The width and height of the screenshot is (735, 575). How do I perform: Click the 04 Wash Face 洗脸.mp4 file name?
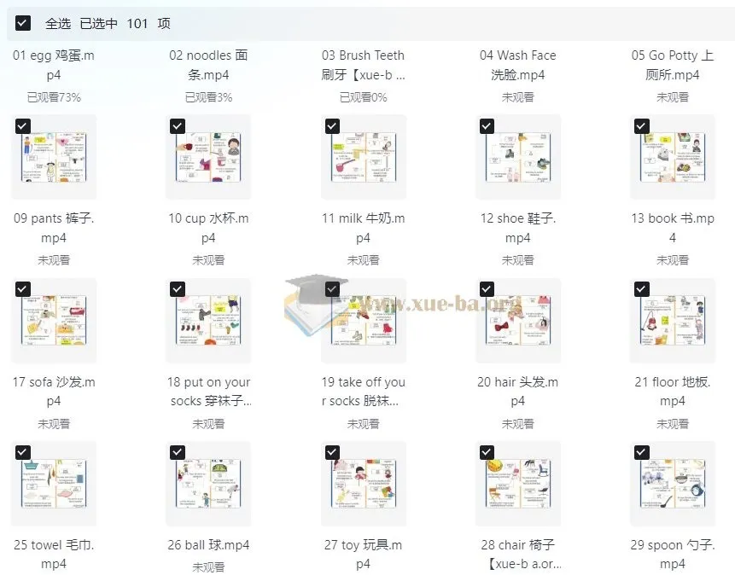pos(518,65)
